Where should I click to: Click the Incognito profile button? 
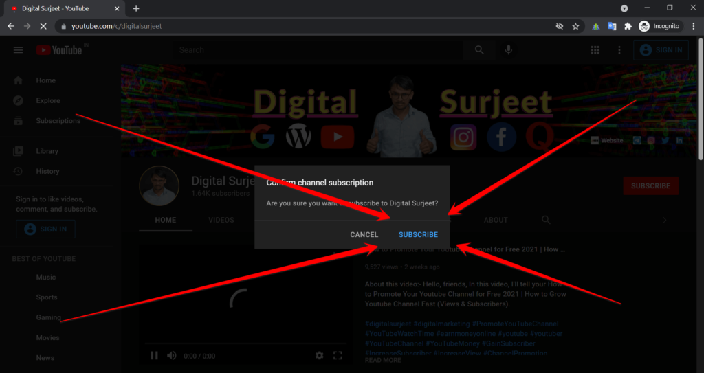pyautogui.click(x=661, y=27)
